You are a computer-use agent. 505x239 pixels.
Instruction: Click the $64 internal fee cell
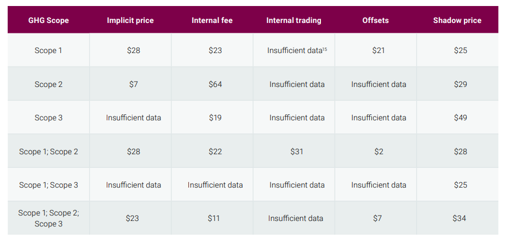point(215,84)
